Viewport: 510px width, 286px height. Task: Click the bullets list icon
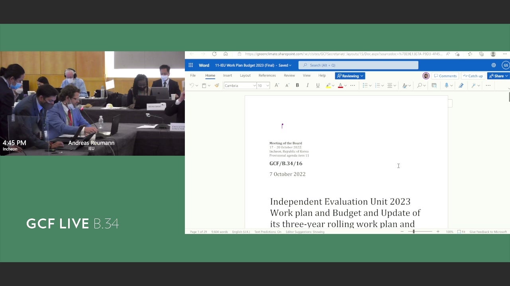point(365,85)
